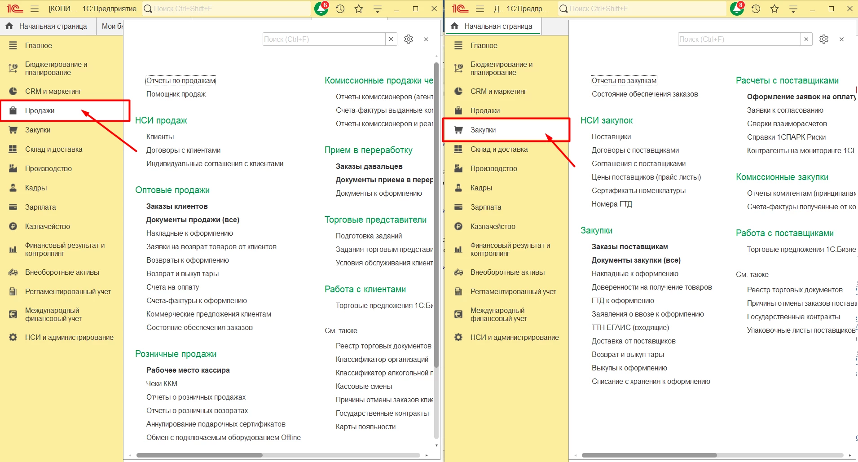Open Клиенты link
The height and width of the screenshot is (462, 858).
click(x=160, y=136)
